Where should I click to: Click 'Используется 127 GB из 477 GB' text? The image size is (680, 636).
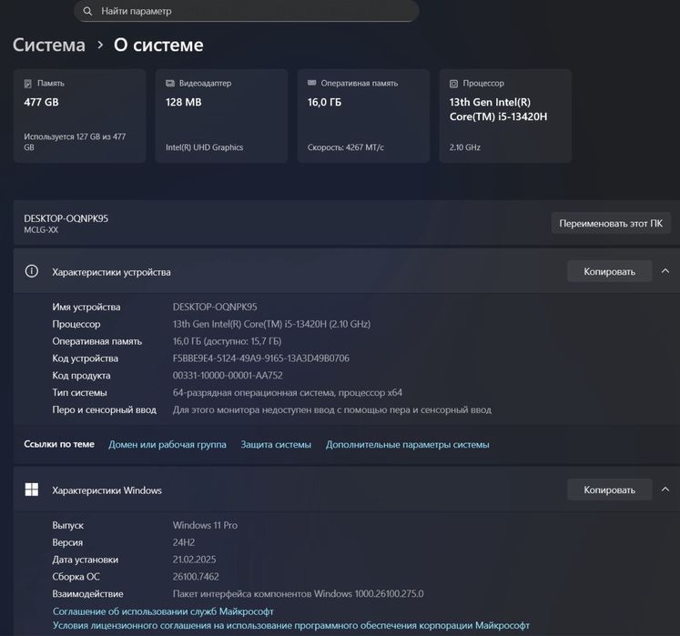[x=75, y=142]
